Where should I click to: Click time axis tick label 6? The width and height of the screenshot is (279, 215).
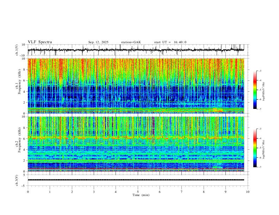coord(160,192)
